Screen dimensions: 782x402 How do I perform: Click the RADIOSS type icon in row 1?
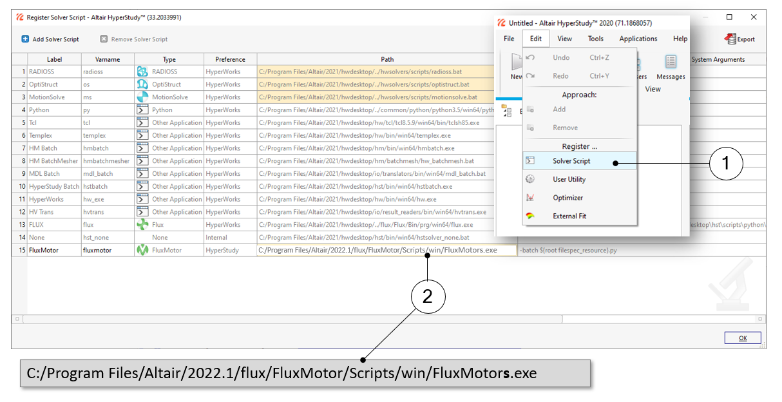[142, 72]
